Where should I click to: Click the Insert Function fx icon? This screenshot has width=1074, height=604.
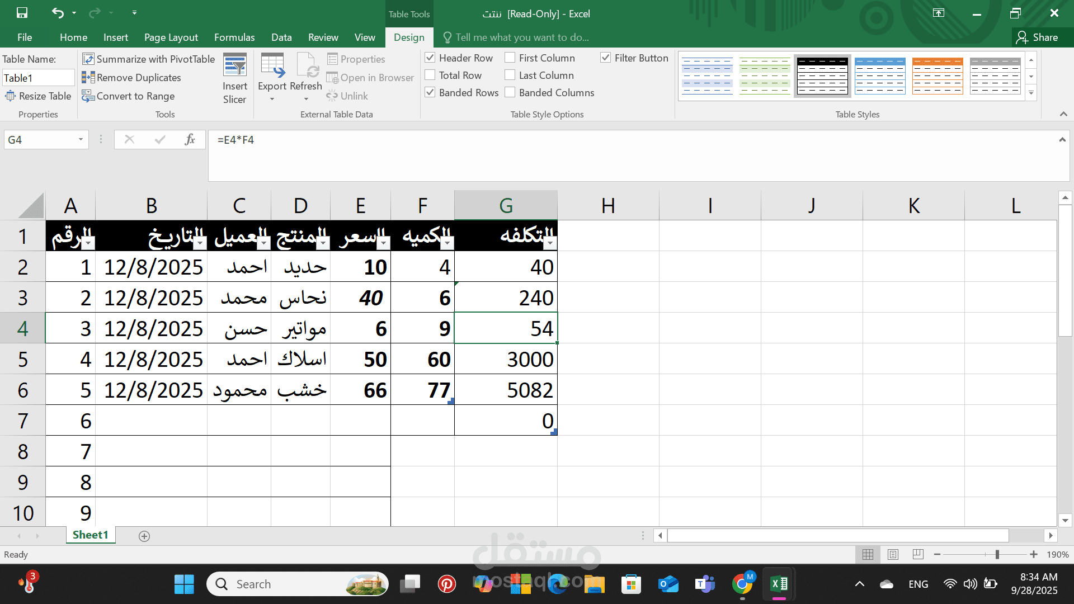click(x=190, y=140)
